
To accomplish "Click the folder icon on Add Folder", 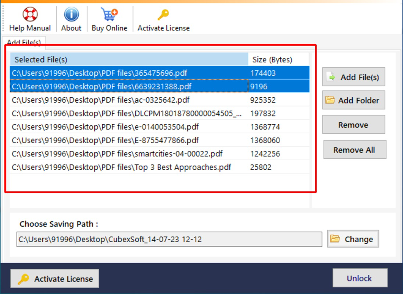I will tap(330, 100).
